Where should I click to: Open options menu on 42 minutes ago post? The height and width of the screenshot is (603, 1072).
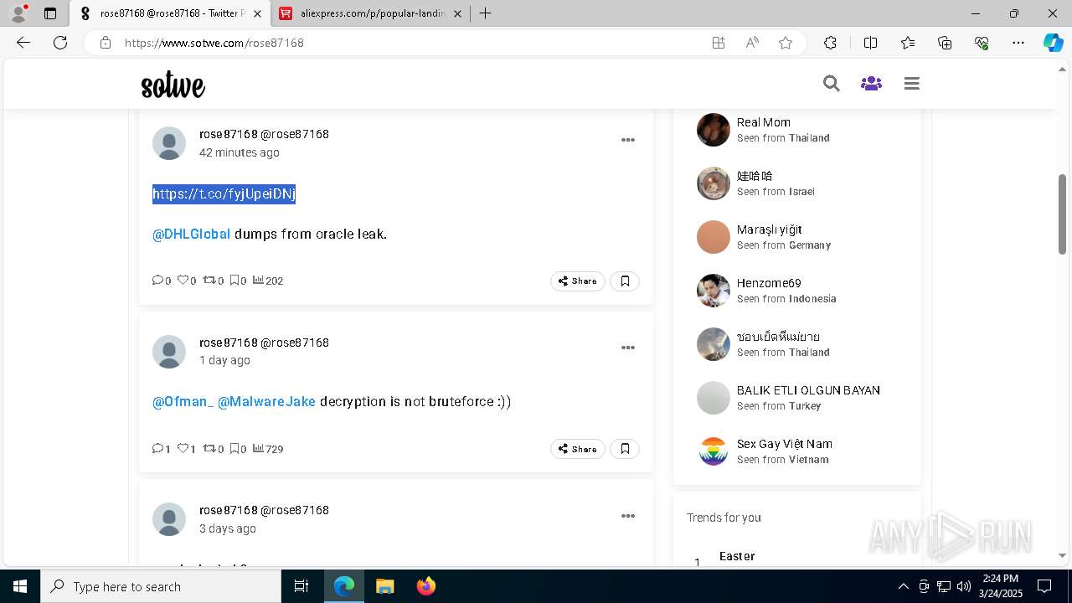627,140
